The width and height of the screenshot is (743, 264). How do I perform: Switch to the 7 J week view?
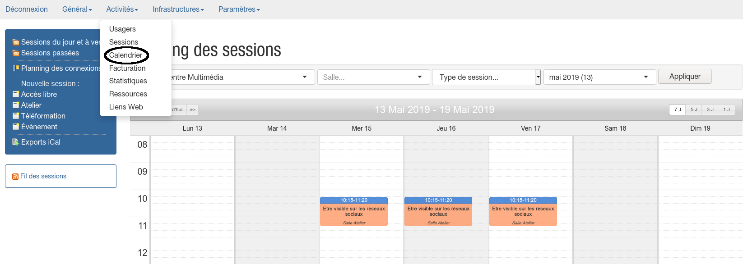tap(677, 109)
